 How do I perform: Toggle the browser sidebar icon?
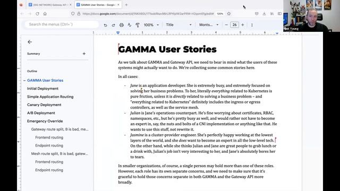pyautogui.click(x=279, y=14)
